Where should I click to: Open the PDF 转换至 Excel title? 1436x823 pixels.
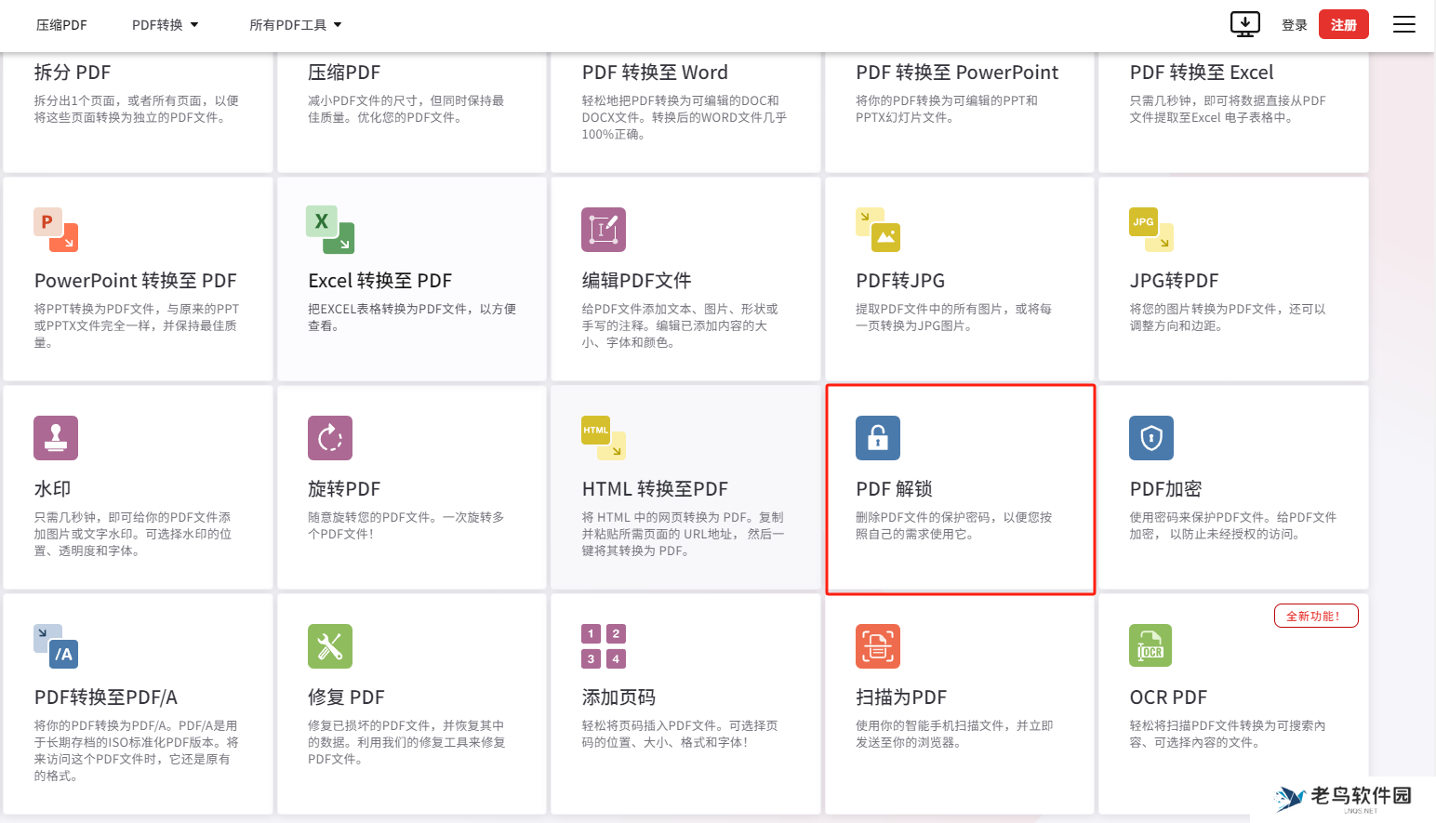pos(1202,73)
